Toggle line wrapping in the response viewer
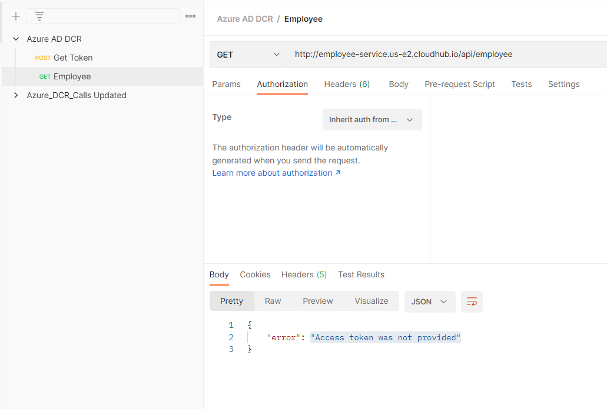Screen dimensions: 607x409 (471, 301)
